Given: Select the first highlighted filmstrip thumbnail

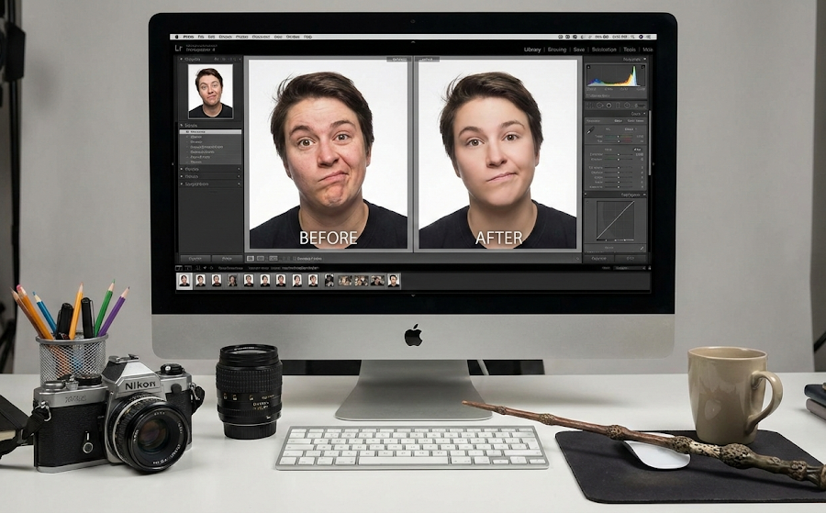Looking at the screenshot, I should click(184, 281).
